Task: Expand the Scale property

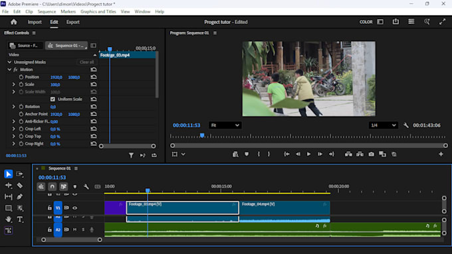Action: [13, 85]
